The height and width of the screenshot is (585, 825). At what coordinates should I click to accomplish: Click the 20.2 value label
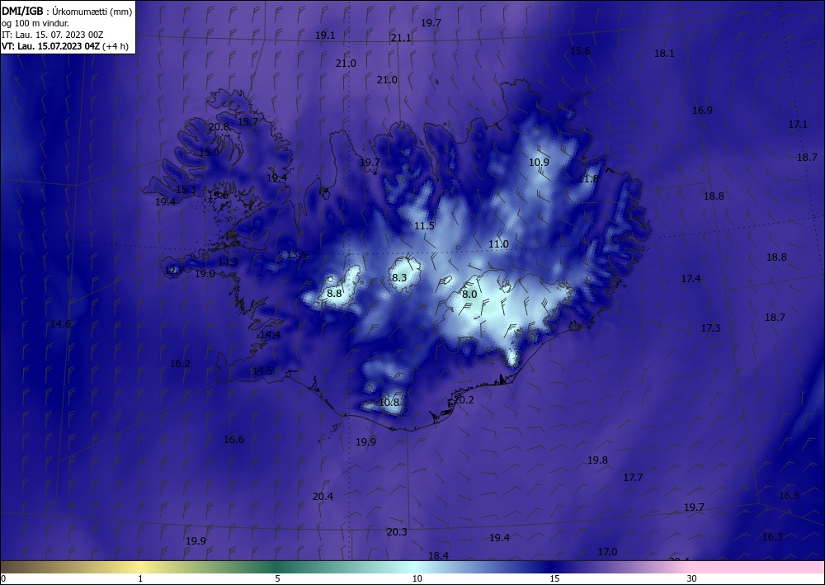point(464,400)
